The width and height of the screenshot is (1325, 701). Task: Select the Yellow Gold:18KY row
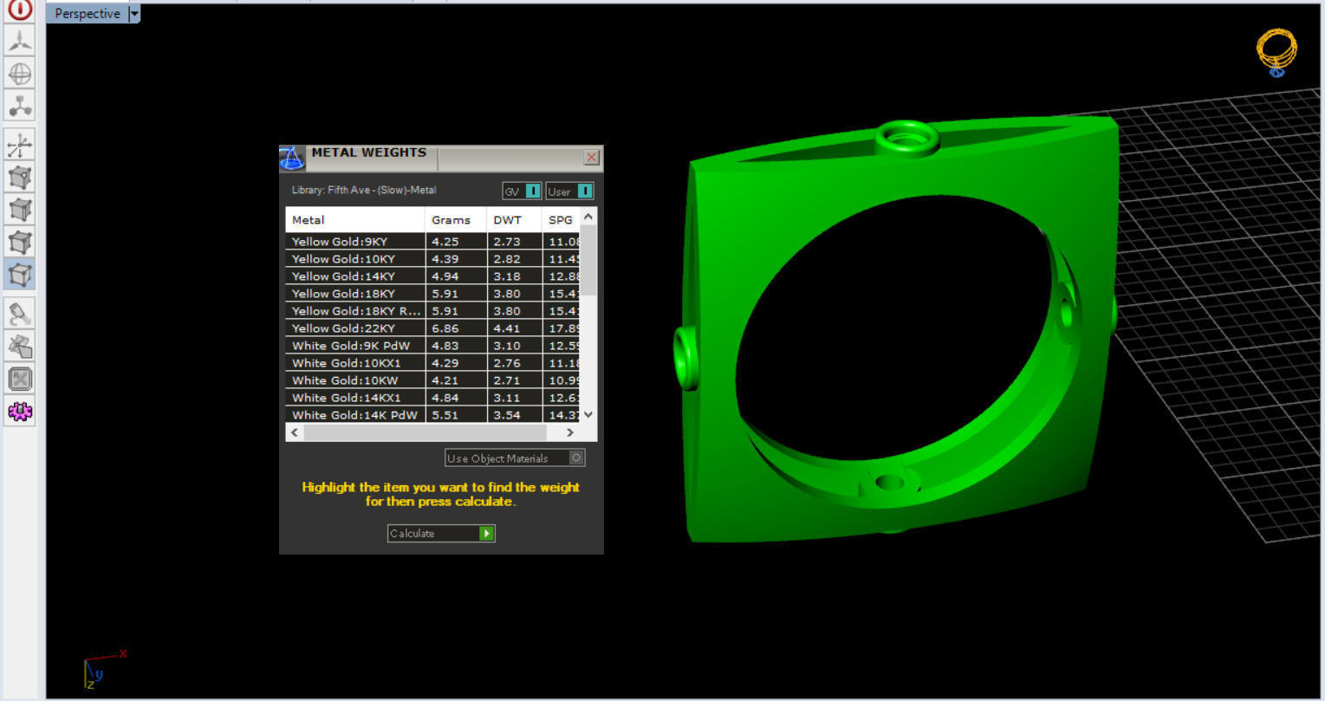433,293
